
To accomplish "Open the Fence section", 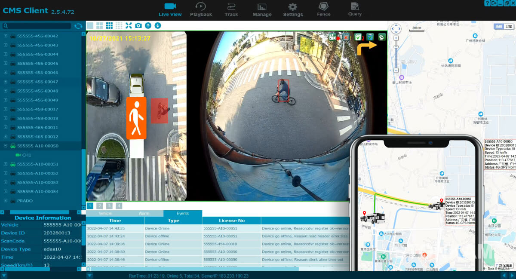I will point(323,9).
